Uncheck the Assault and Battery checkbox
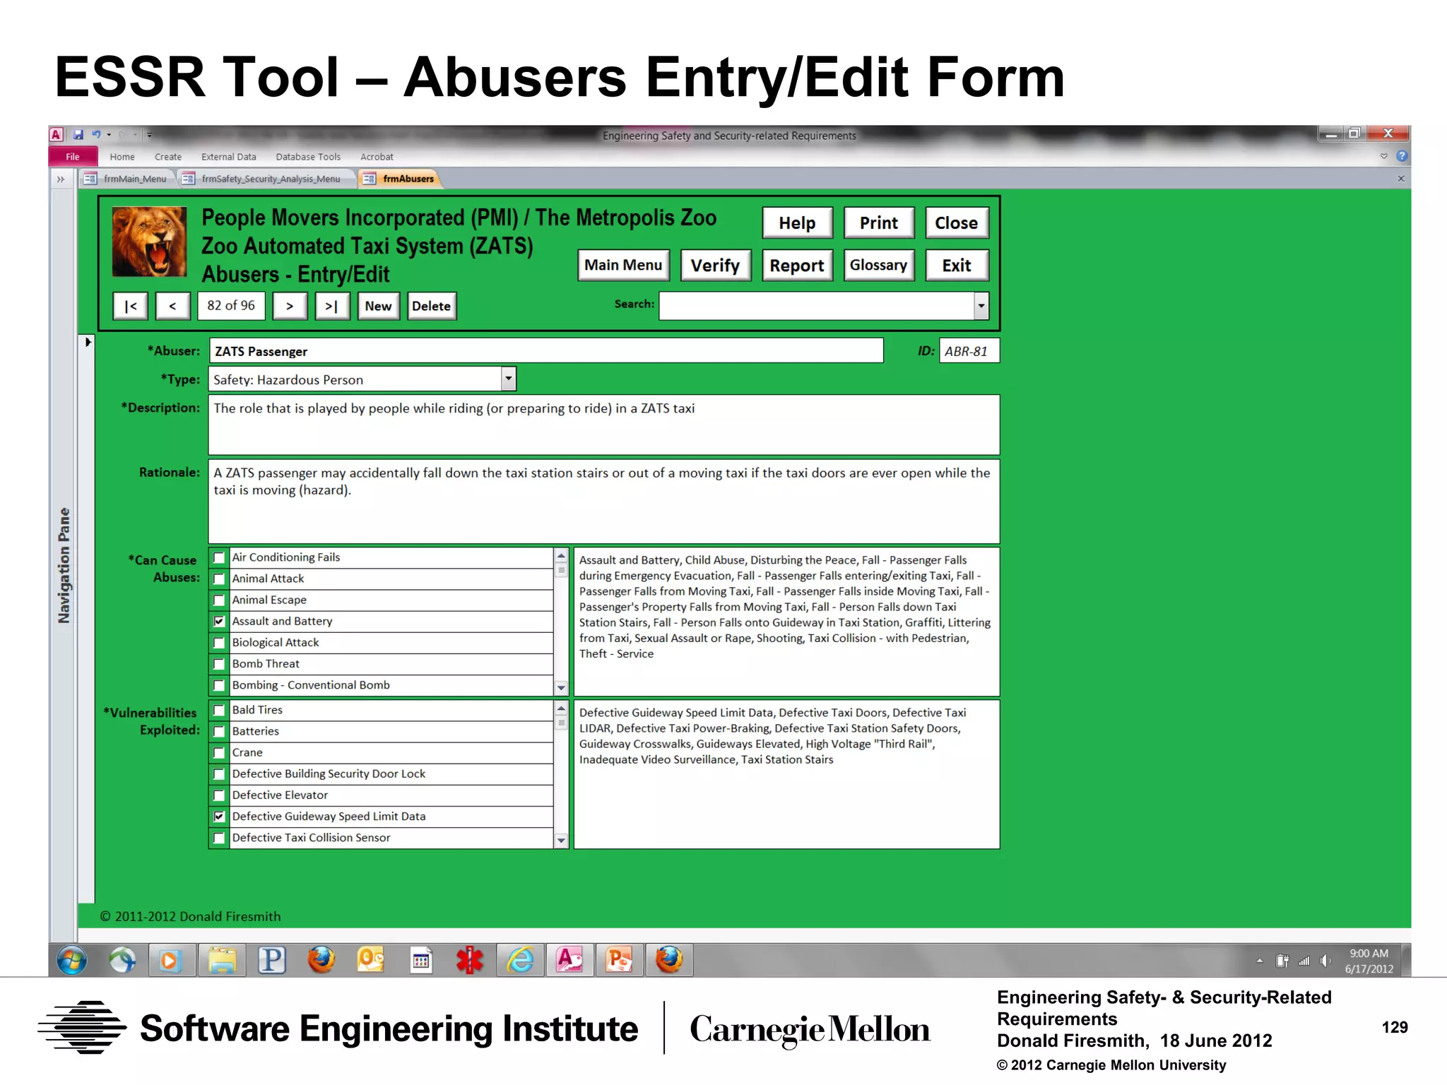The height and width of the screenshot is (1085, 1447). pyautogui.click(x=219, y=622)
